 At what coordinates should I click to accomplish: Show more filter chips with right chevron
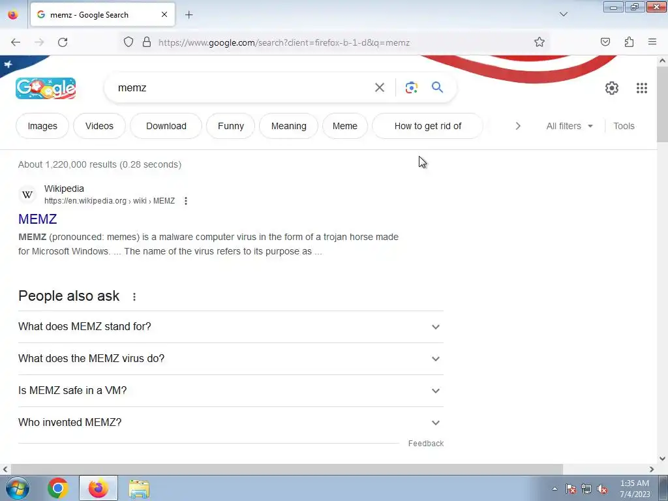click(x=517, y=126)
